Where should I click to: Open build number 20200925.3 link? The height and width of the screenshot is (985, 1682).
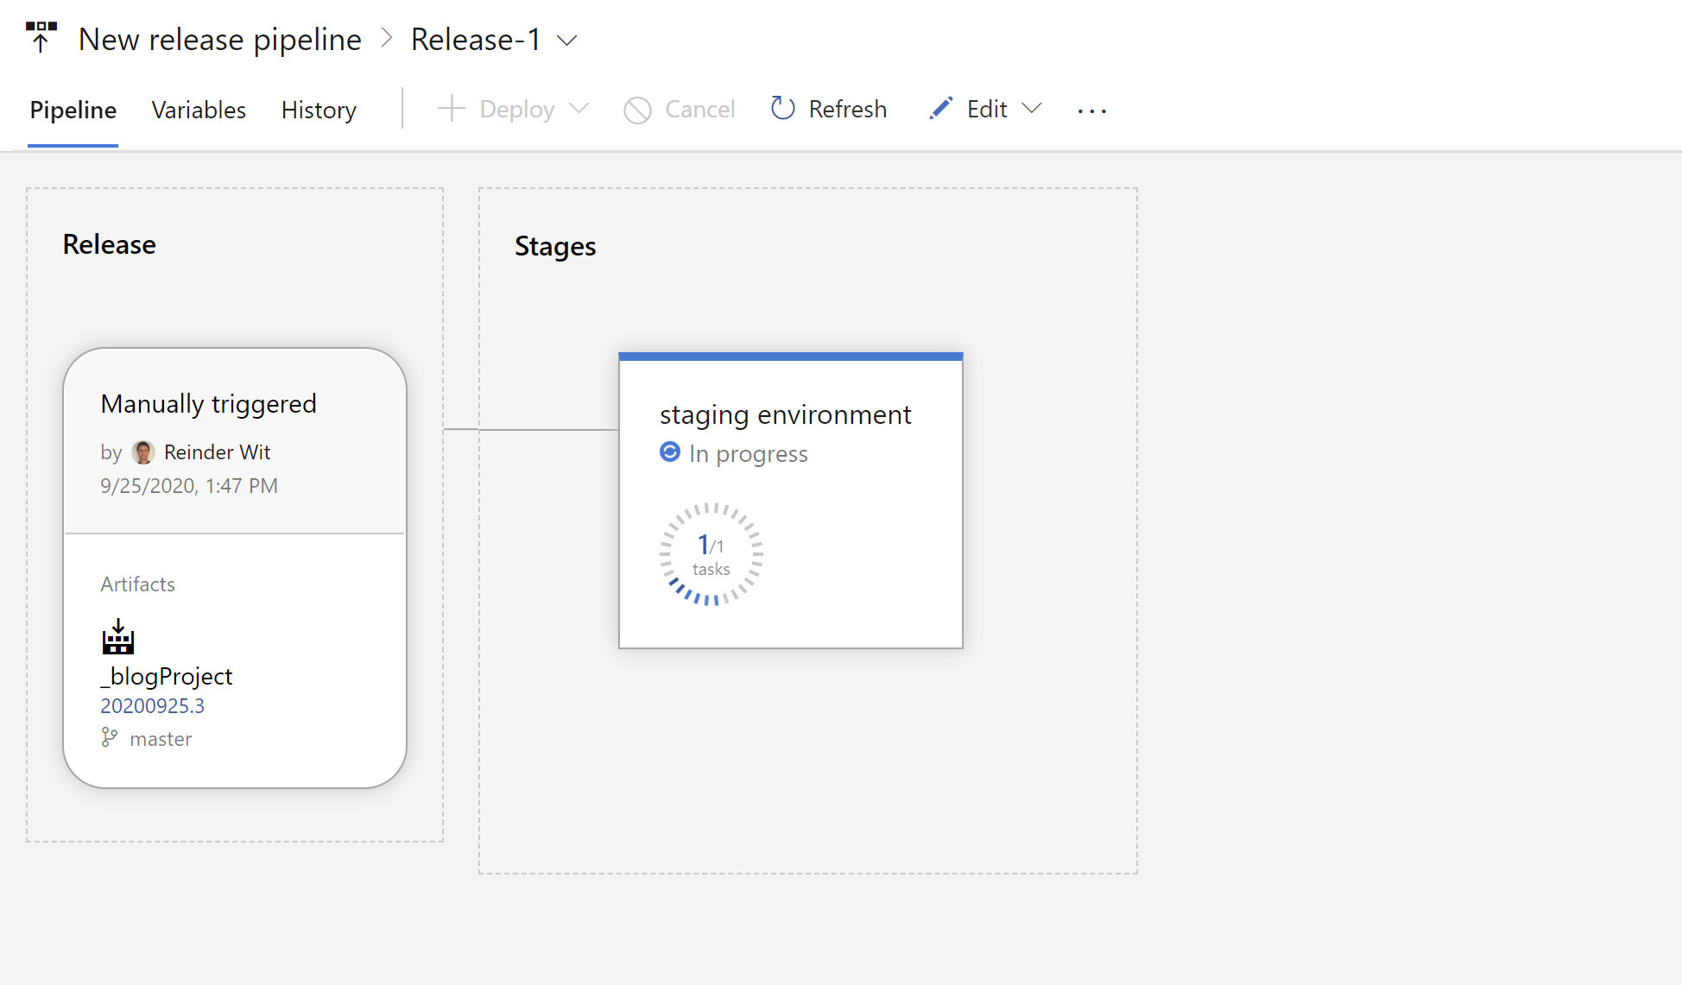coord(152,706)
